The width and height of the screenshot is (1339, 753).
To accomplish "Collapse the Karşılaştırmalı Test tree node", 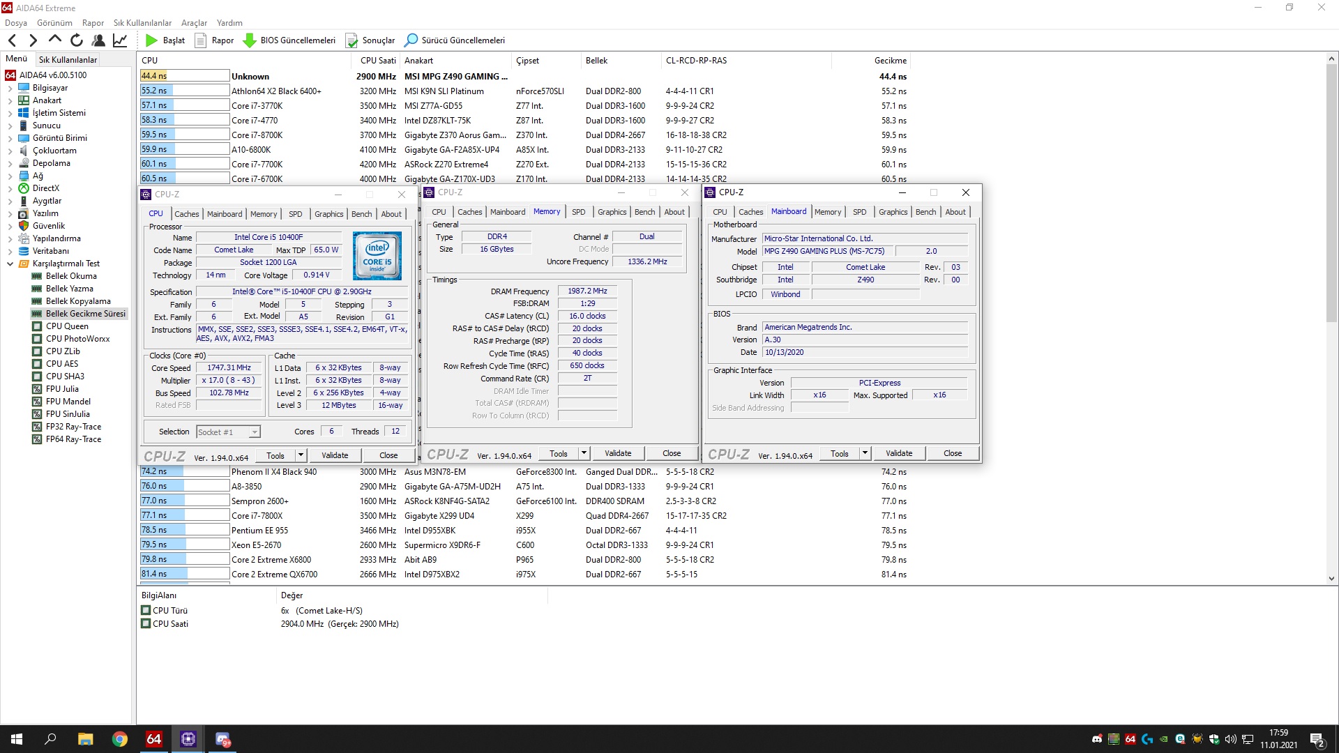I will point(10,264).
